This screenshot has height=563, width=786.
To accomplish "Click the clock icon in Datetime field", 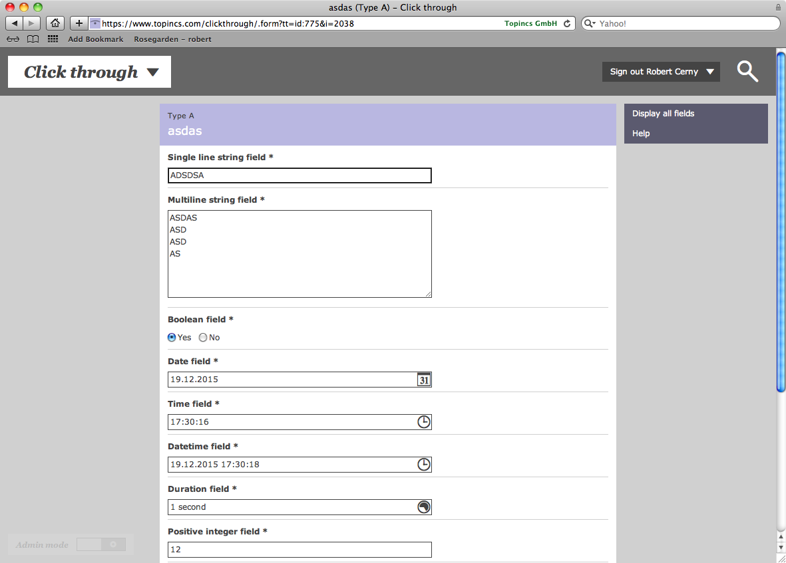I will tap(424, 465).
